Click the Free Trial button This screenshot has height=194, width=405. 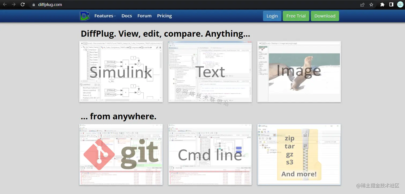tap(296, 16)
